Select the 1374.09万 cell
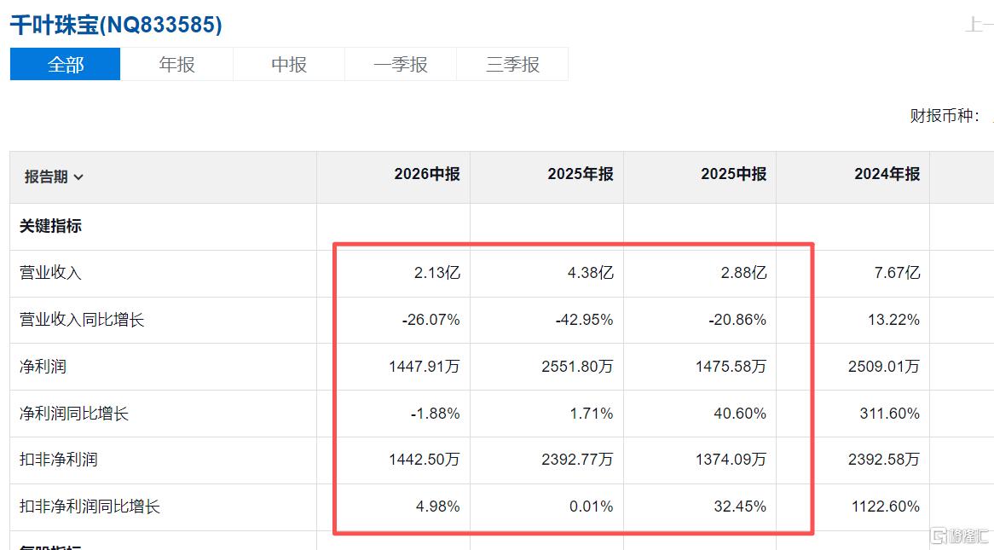994x550 pixels. click(x=731, y=460)
